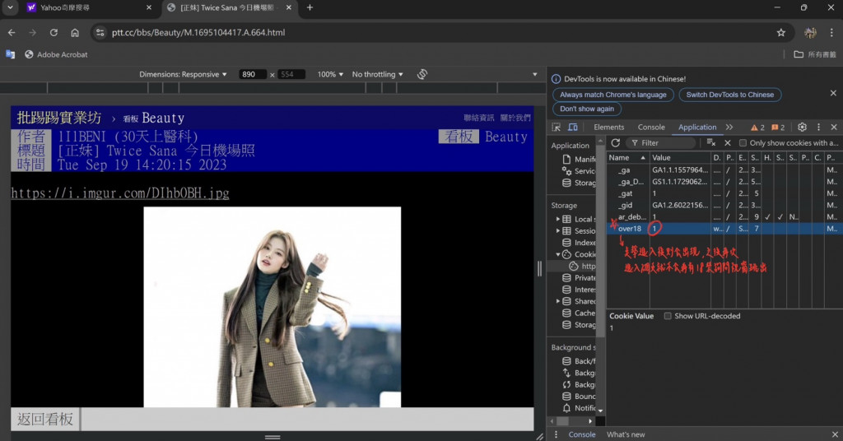Screen dimensions: 843x441
Task: Open the imgur image link
Action: click(x=120, y=193)
